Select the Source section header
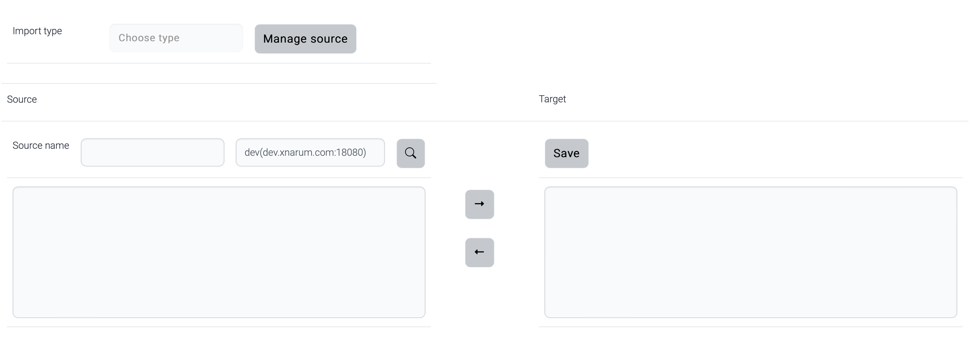Viewport: 972px width, 338px height. tap(22, 100)
